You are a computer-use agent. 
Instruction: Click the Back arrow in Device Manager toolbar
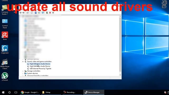point(20,13)
